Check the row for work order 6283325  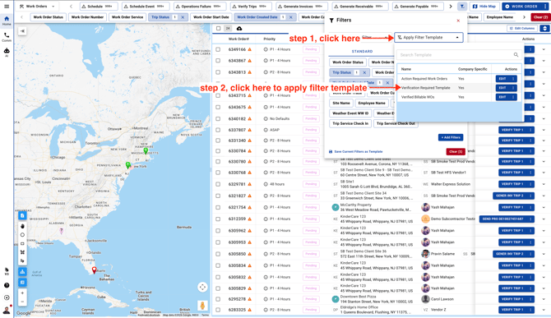(x=218, y=310)
